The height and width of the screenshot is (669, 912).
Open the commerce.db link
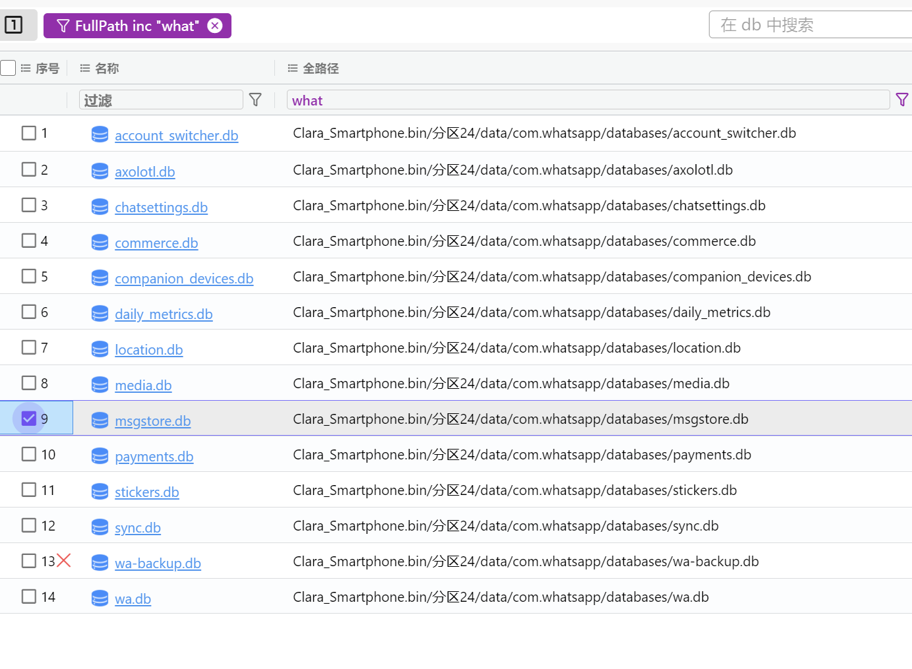click(156, 243)
